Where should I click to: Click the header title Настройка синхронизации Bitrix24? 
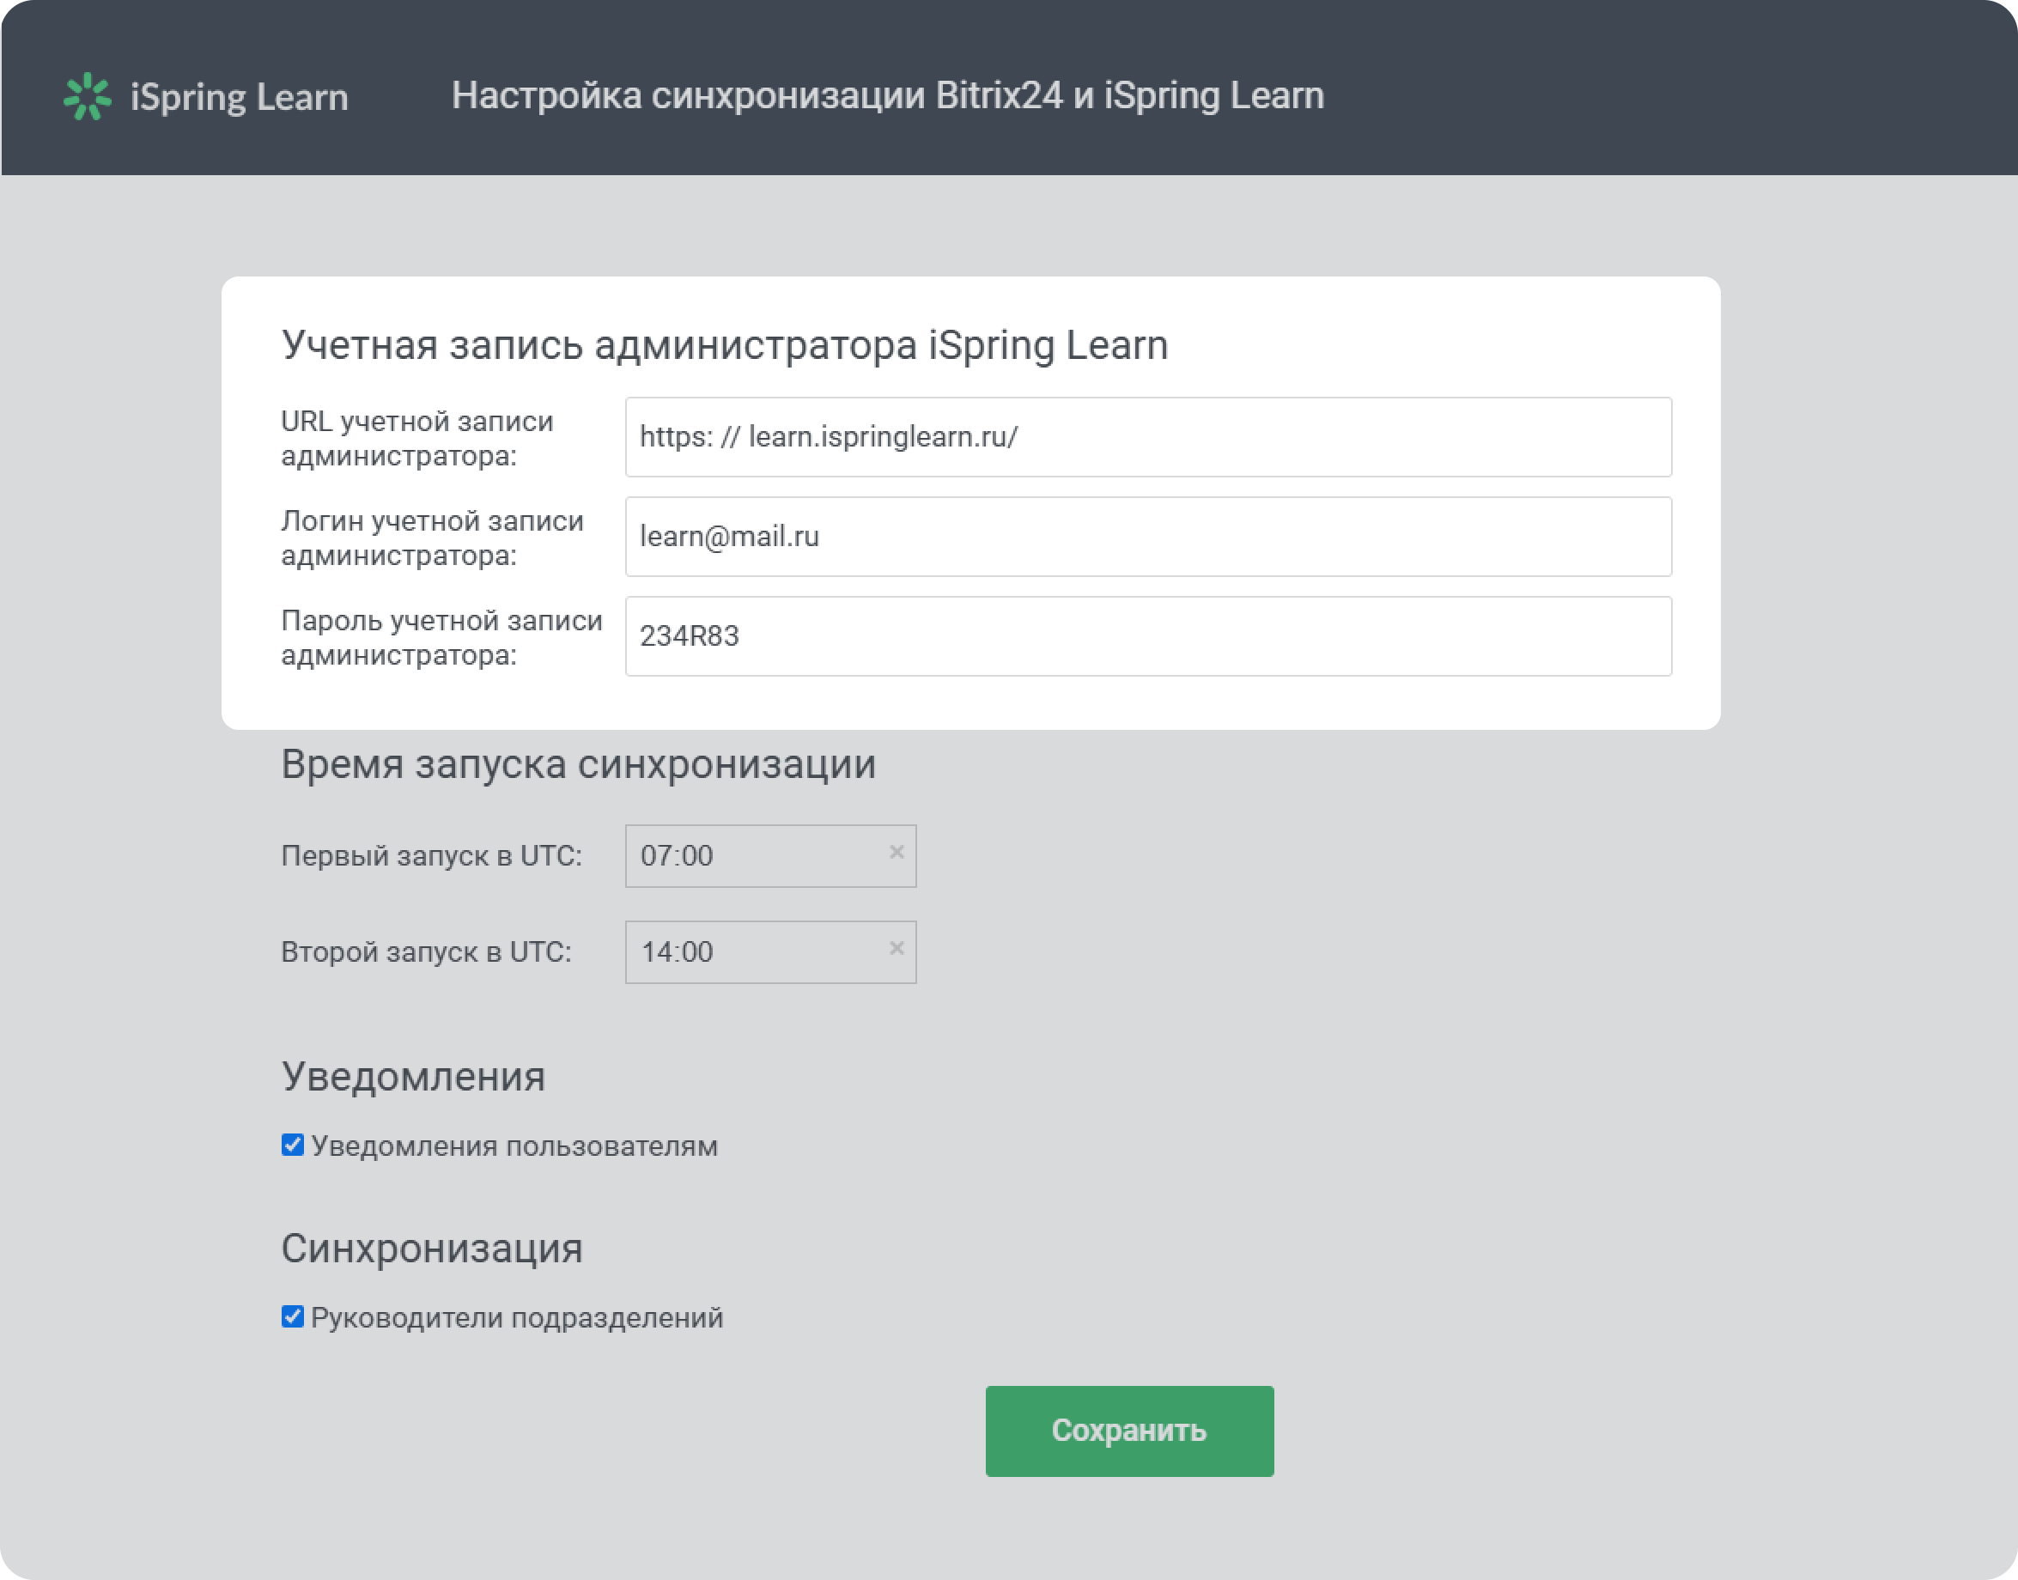(x=887, y=96)
